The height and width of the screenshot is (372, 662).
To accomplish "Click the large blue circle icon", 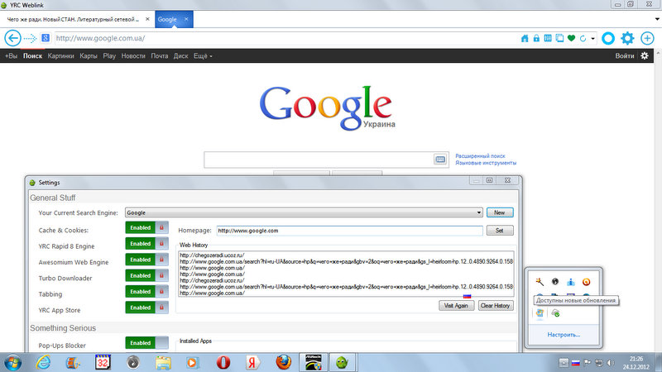I will point(608,38).
